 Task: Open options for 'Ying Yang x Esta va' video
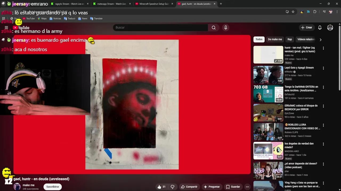[x=323, y=183]
